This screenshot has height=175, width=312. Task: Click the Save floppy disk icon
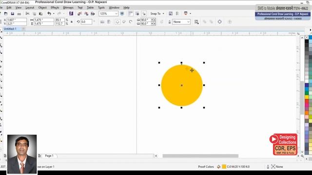pos(12,14)
